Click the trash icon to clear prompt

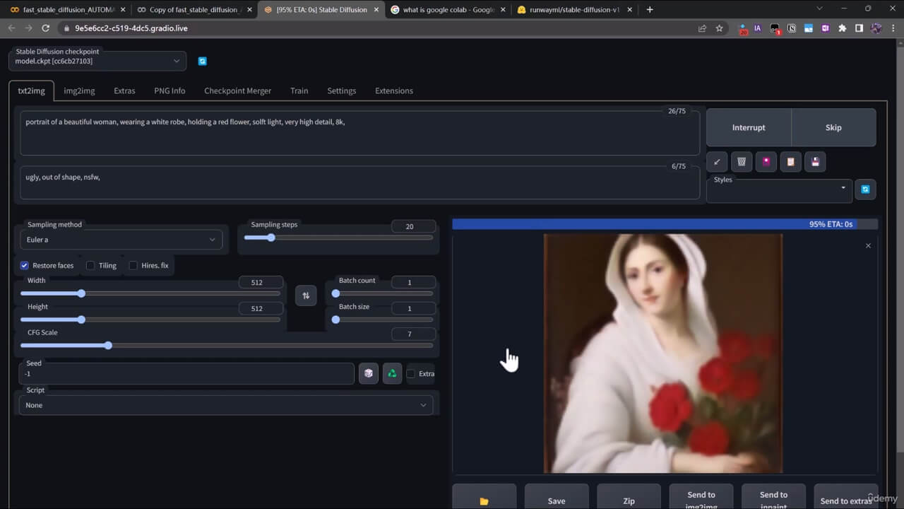[x=742, y=162]
